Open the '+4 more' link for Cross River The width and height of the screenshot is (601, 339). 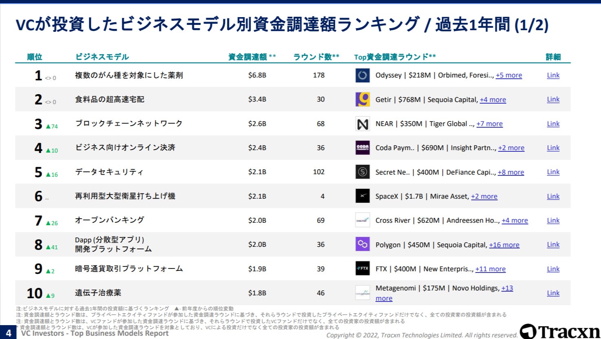[515, 220]
